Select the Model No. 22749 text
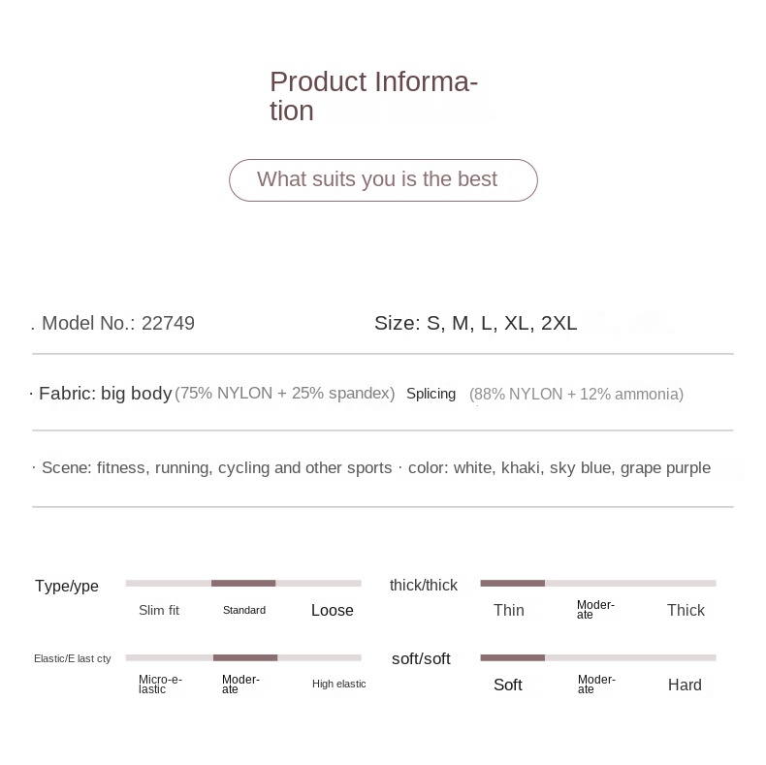The height and width of the screenshot is (765, 766). [x=118, y=323]
